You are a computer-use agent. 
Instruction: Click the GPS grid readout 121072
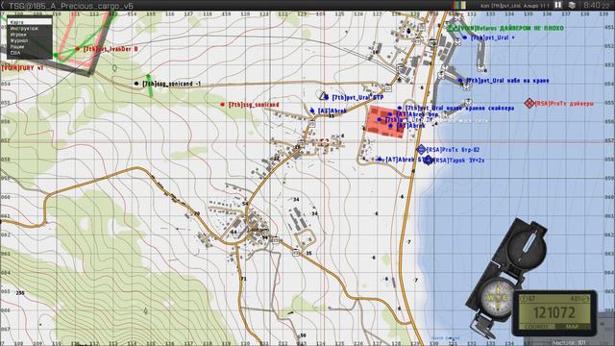point(553,312)
